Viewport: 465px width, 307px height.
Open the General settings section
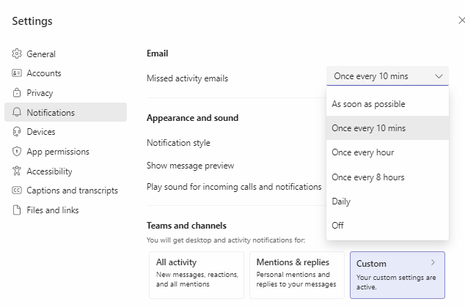(x=65, y=54)
